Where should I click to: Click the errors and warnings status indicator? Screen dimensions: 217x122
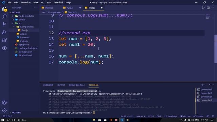(x=7, y=116)
